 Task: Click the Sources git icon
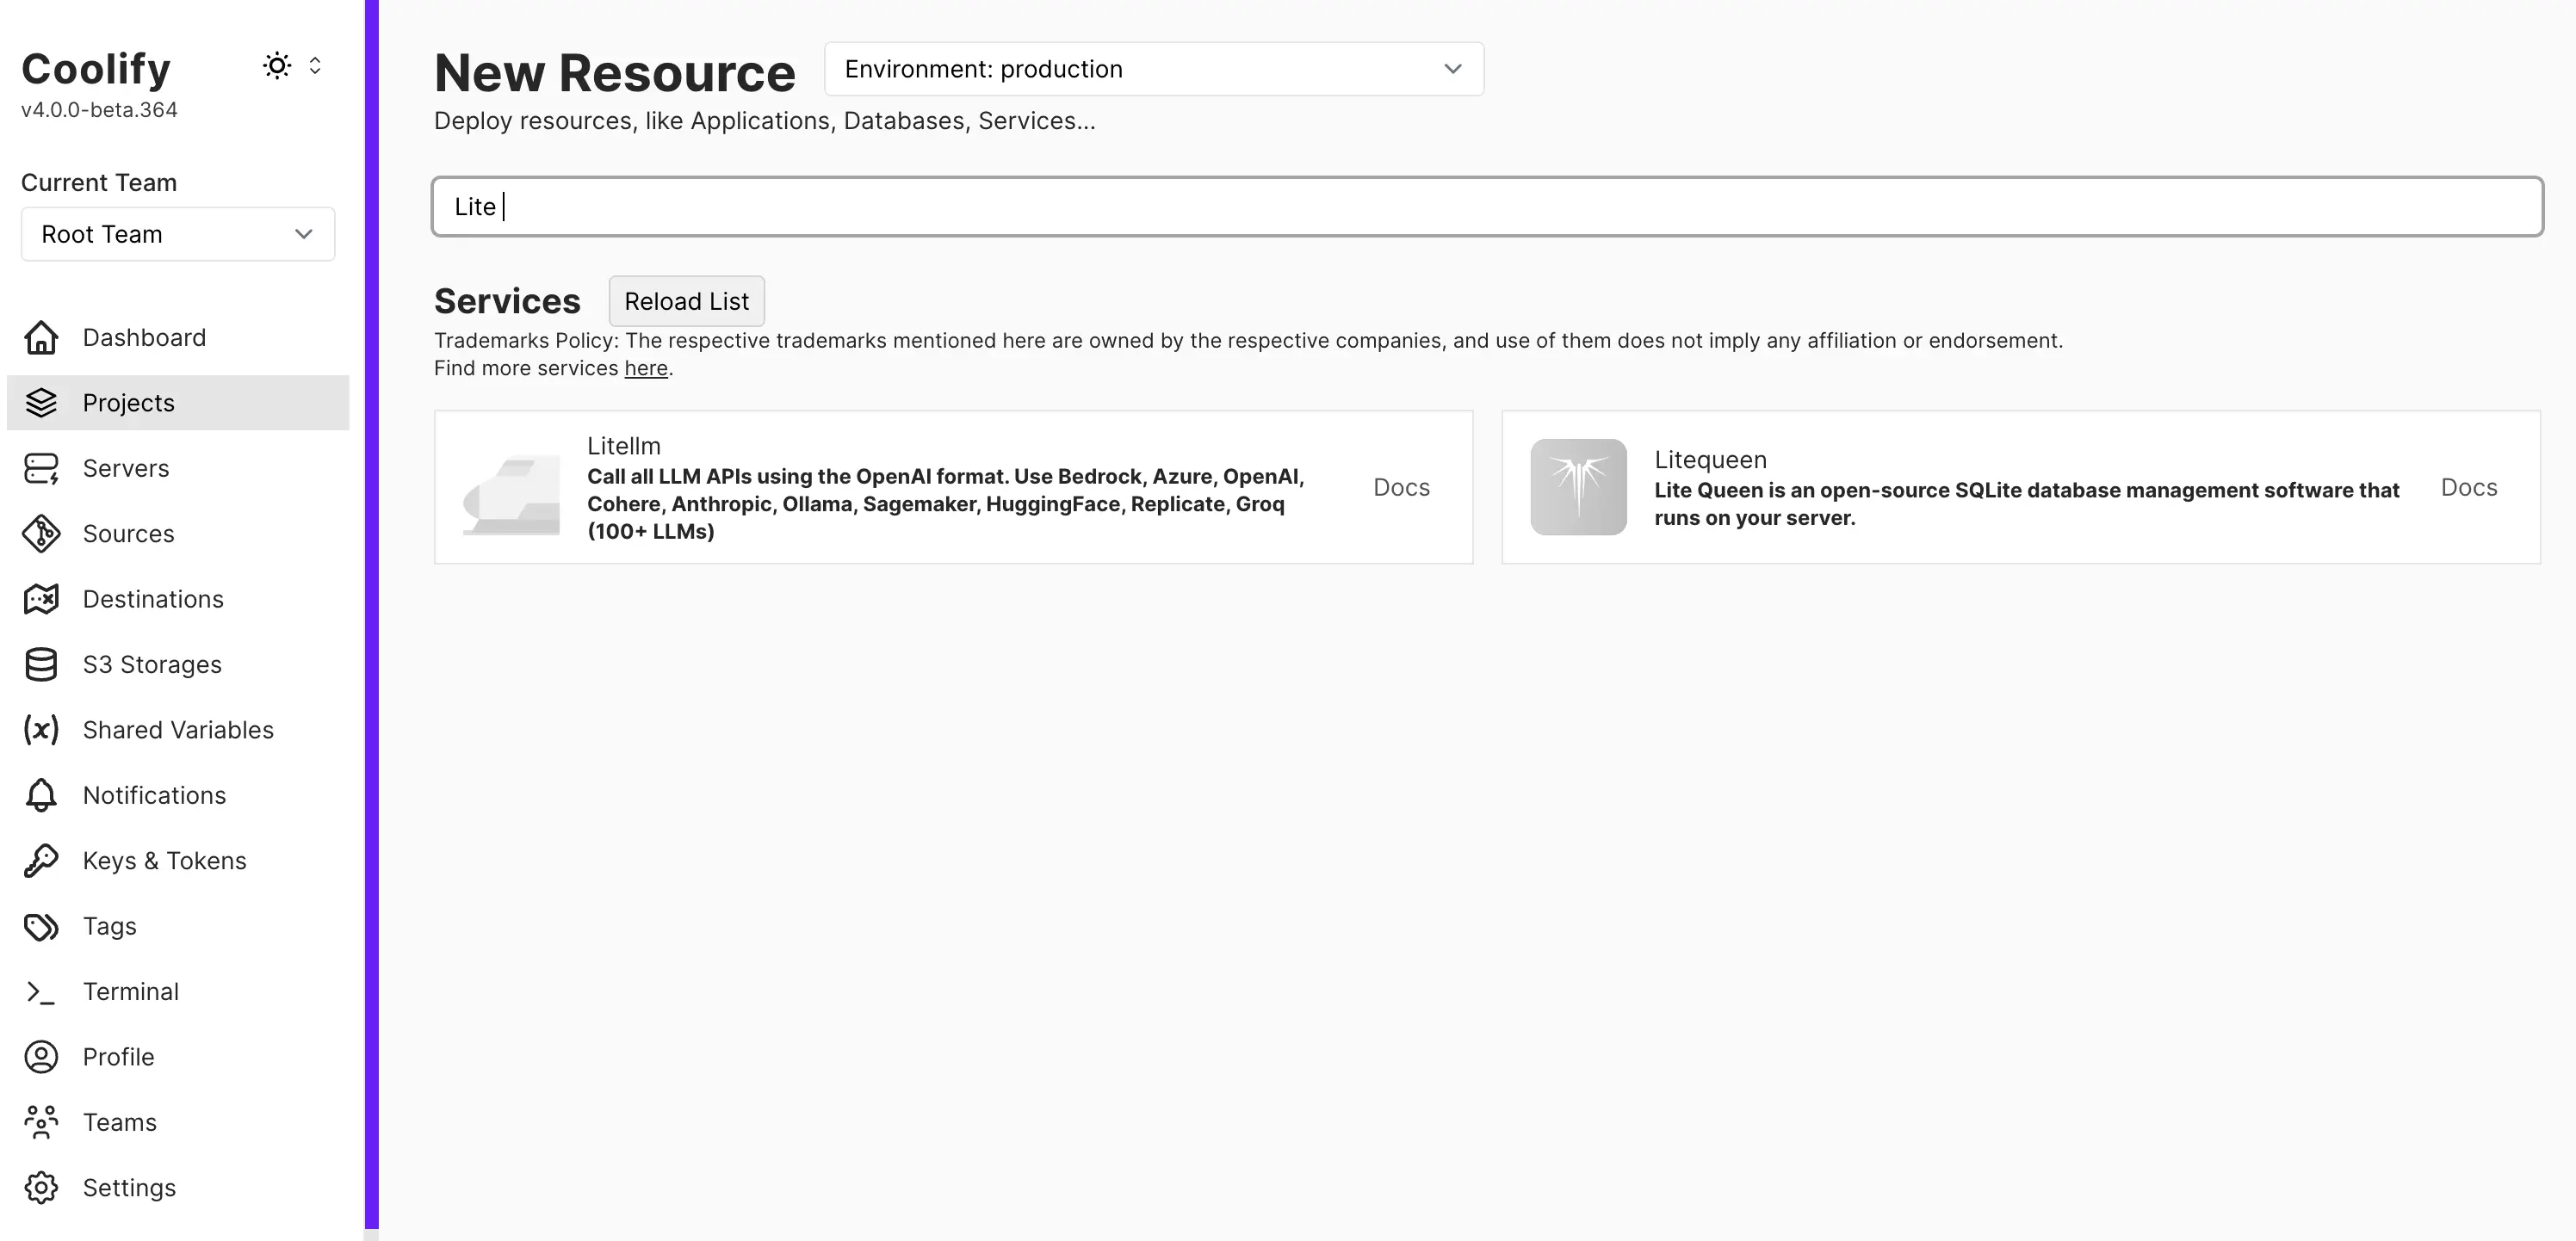(x=41, y=534)
